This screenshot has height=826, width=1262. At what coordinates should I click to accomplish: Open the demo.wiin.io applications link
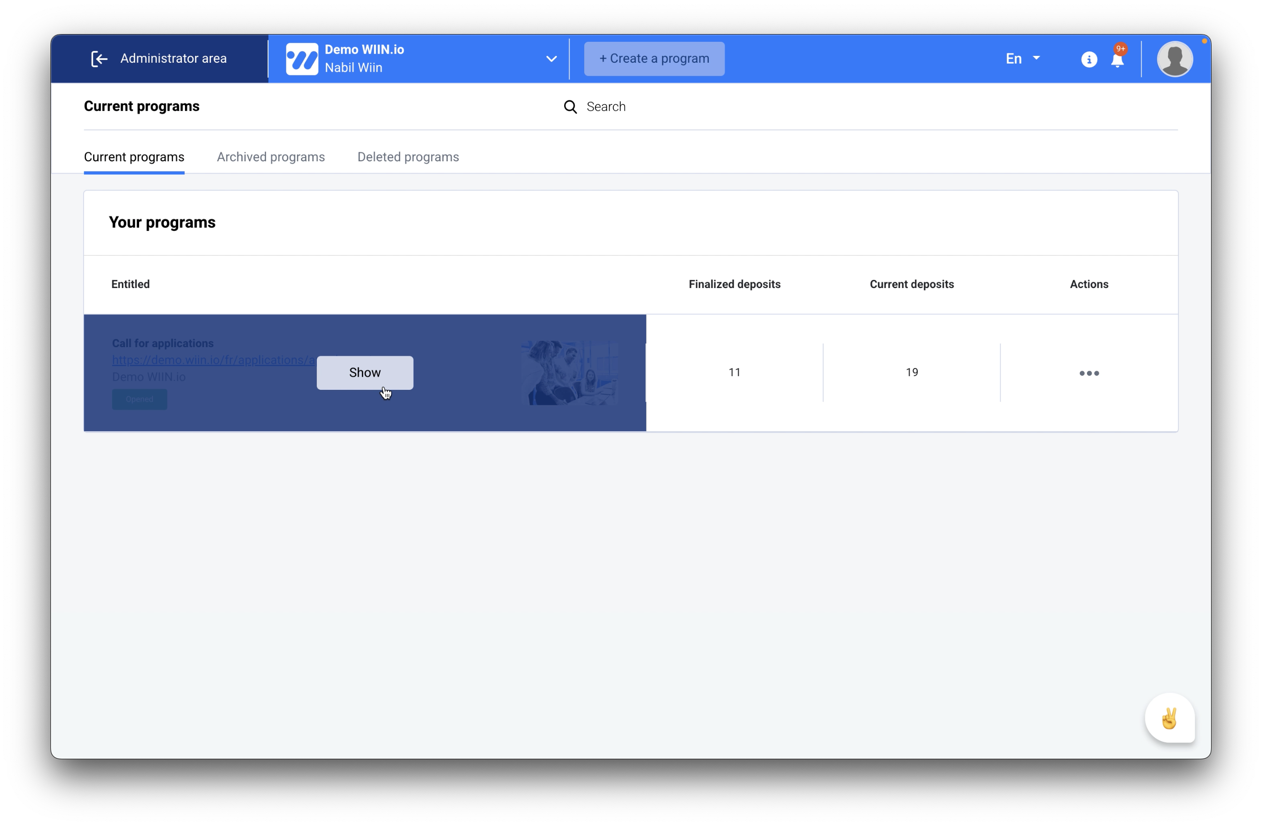214,360
